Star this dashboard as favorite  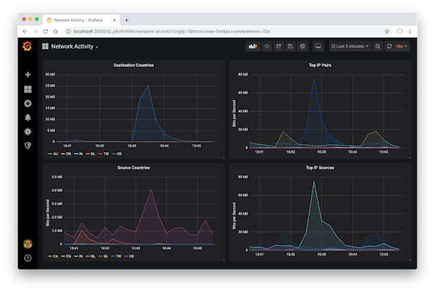pyautogui.click(x=267, y=46)
